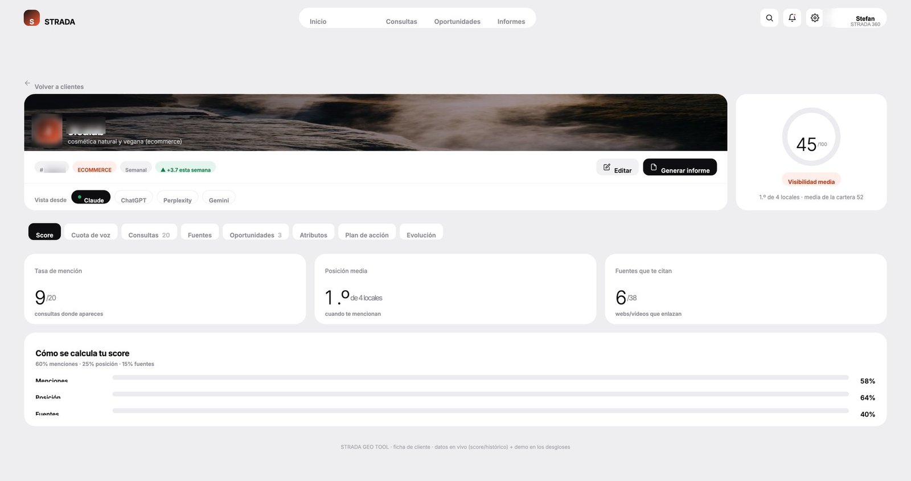The height and width of the screenshot is (481, 911).
Task: Click Generar informe button
Action: (x=680, y=168)
